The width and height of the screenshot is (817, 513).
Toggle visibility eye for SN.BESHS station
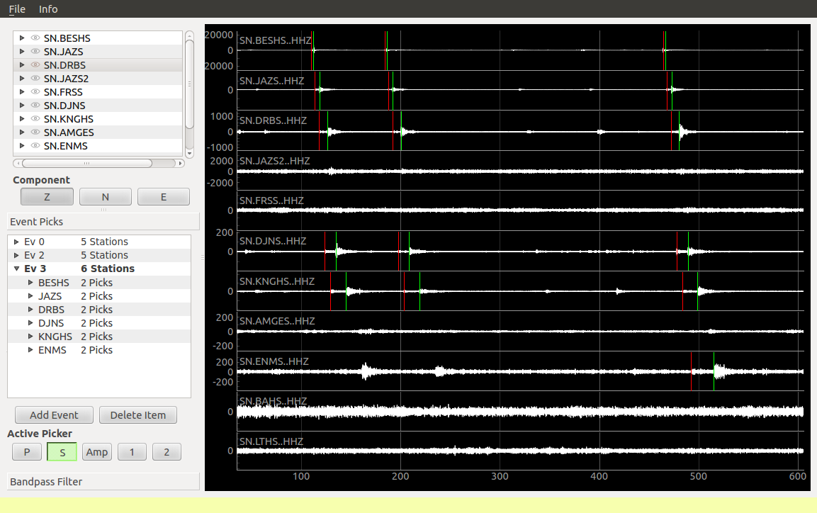coord(35,38)
